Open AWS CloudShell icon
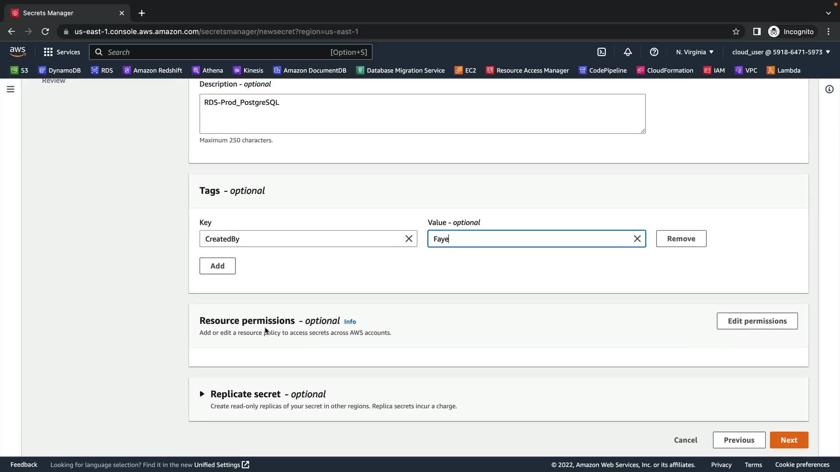Viewport: 840px width, 472px height. coord(602,52)
